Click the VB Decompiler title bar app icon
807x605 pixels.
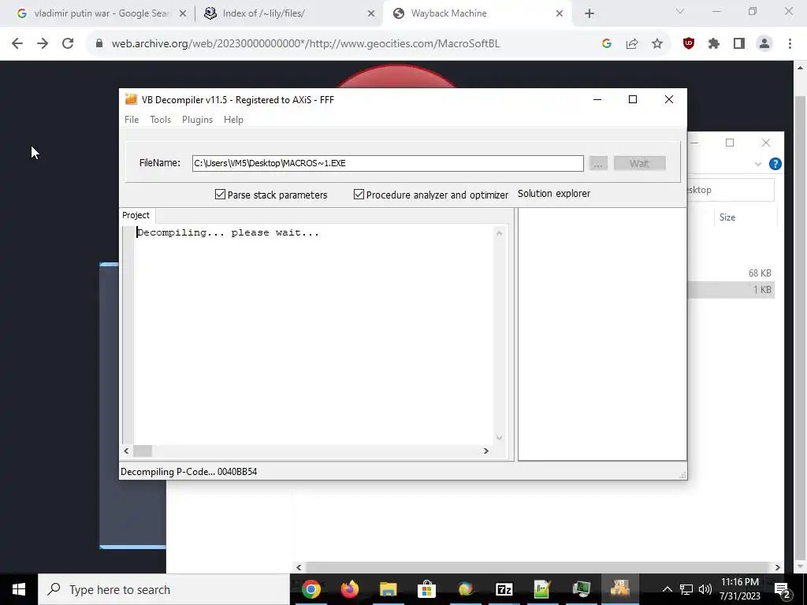tap(132, 99)
